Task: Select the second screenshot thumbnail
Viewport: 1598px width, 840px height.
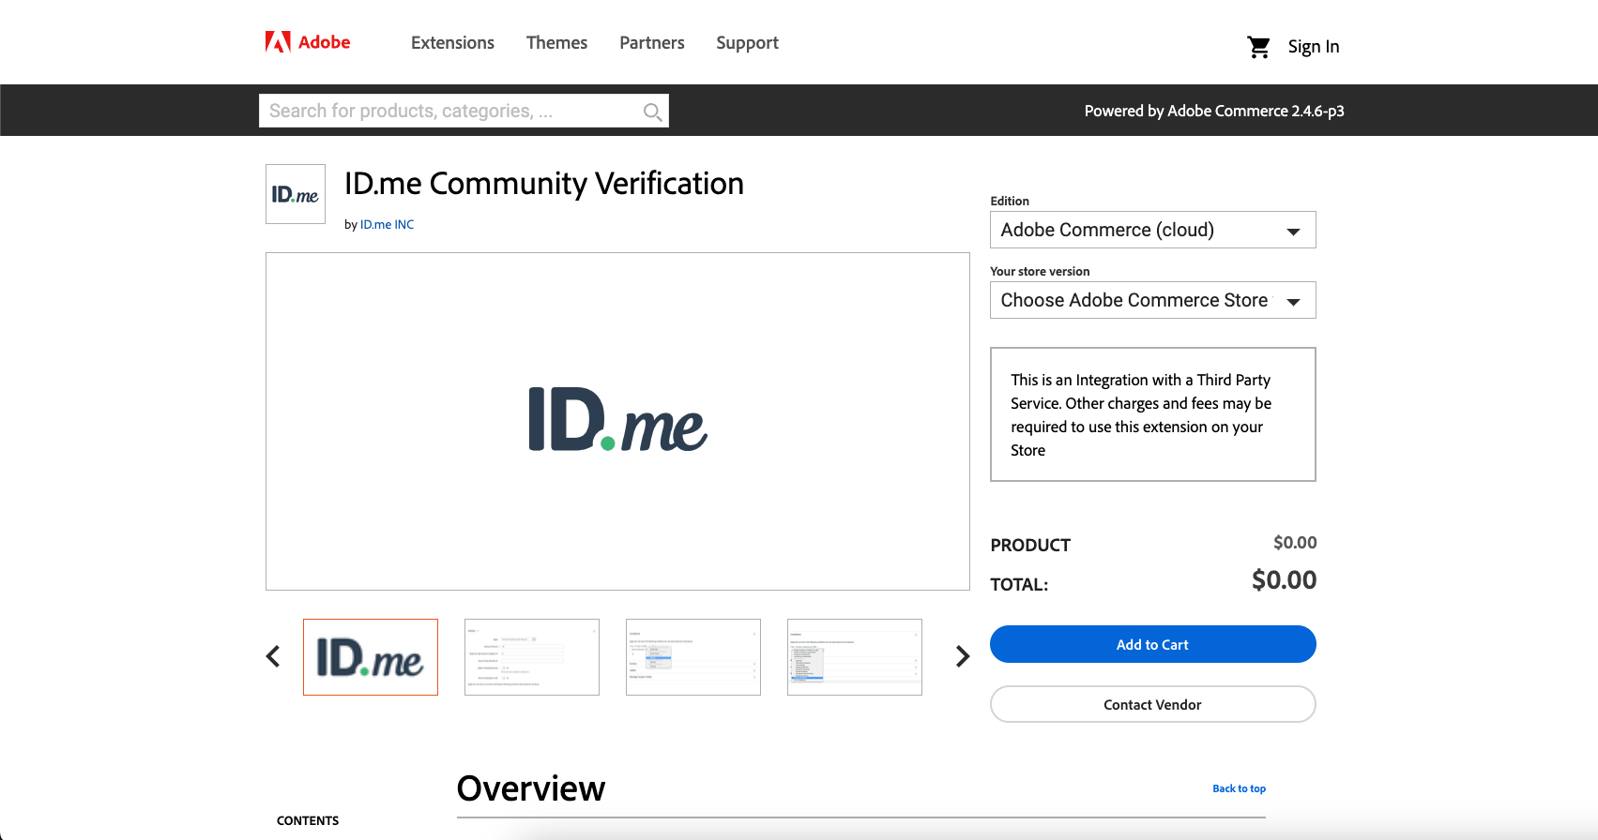Action: click(532, 657)
